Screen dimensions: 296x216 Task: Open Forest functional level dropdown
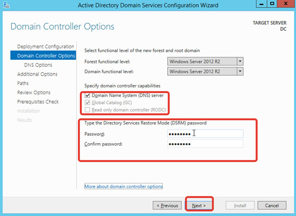coord(240,62)
